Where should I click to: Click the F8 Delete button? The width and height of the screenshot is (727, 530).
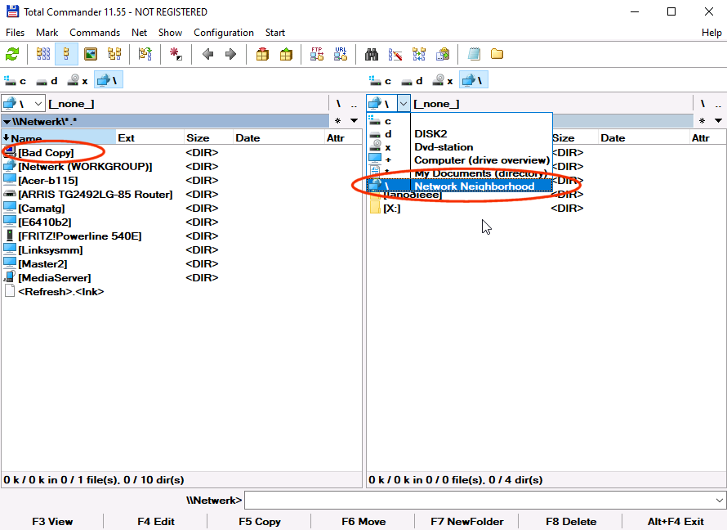(x=570, y=521)
